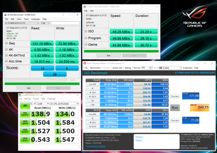Screen dimensions: 217x153
Task: Run the 4KiB Q8T8 test
Action: tap(25, 122)
